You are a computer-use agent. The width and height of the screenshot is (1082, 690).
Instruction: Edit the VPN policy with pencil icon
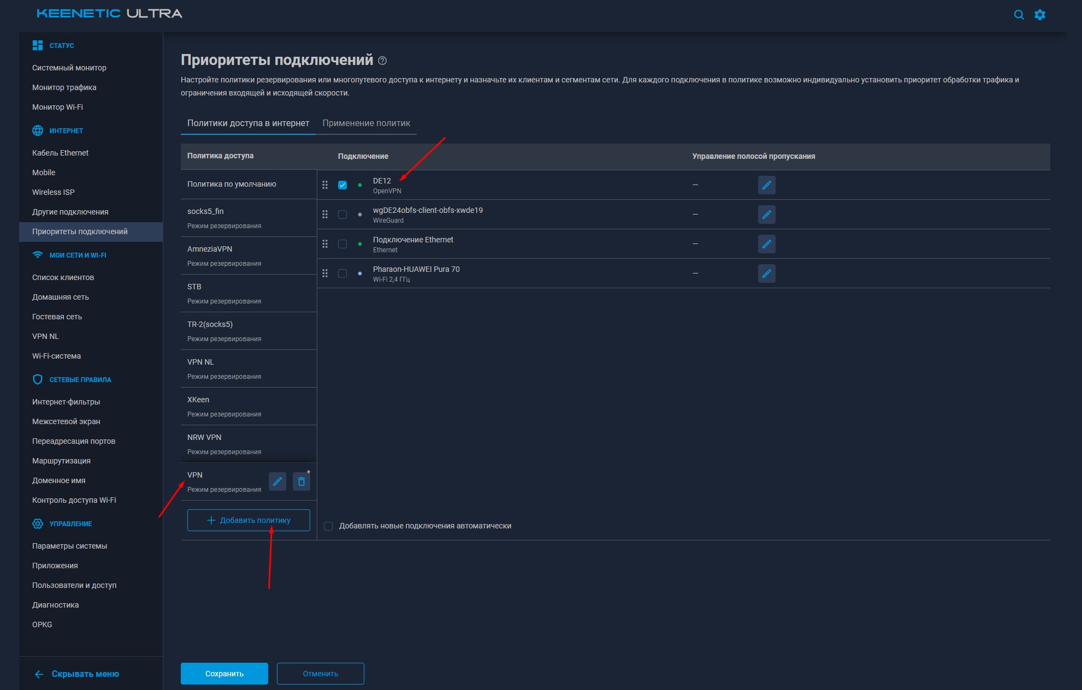tap(277, 481)
